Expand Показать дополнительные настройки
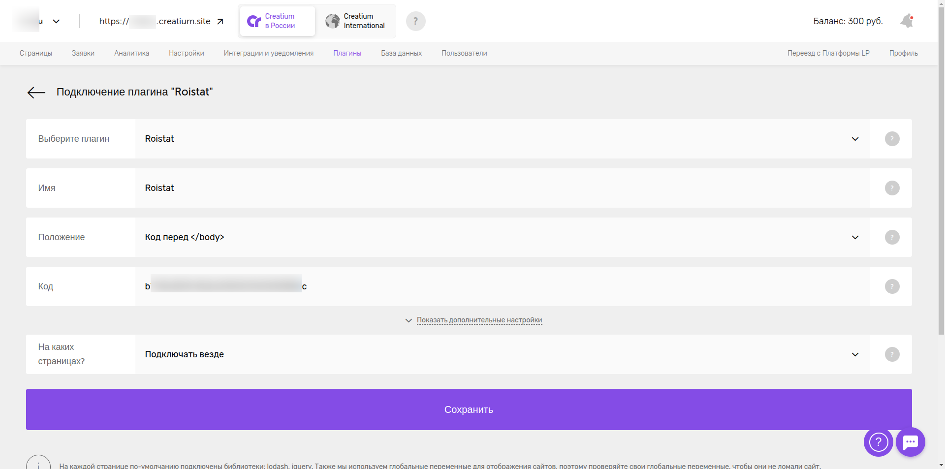The width and height of the screenshot is (945, 469). coord(479,320)
